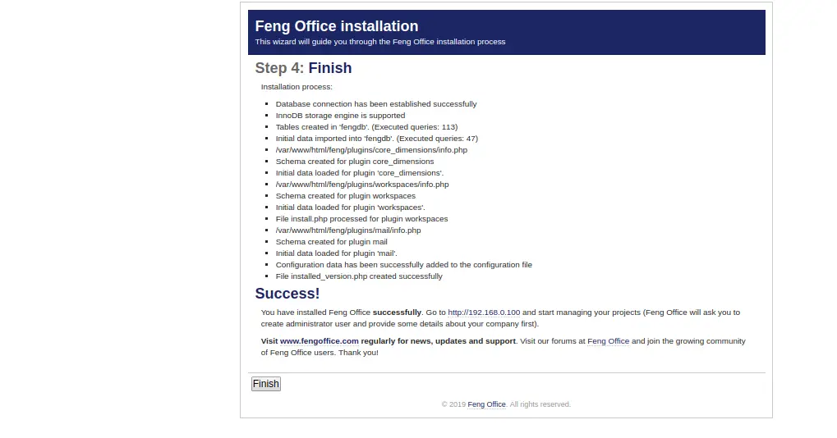Viewport: 837px width, 438px height.
Task: Select the database connection established line
Action: click(375, 104)
